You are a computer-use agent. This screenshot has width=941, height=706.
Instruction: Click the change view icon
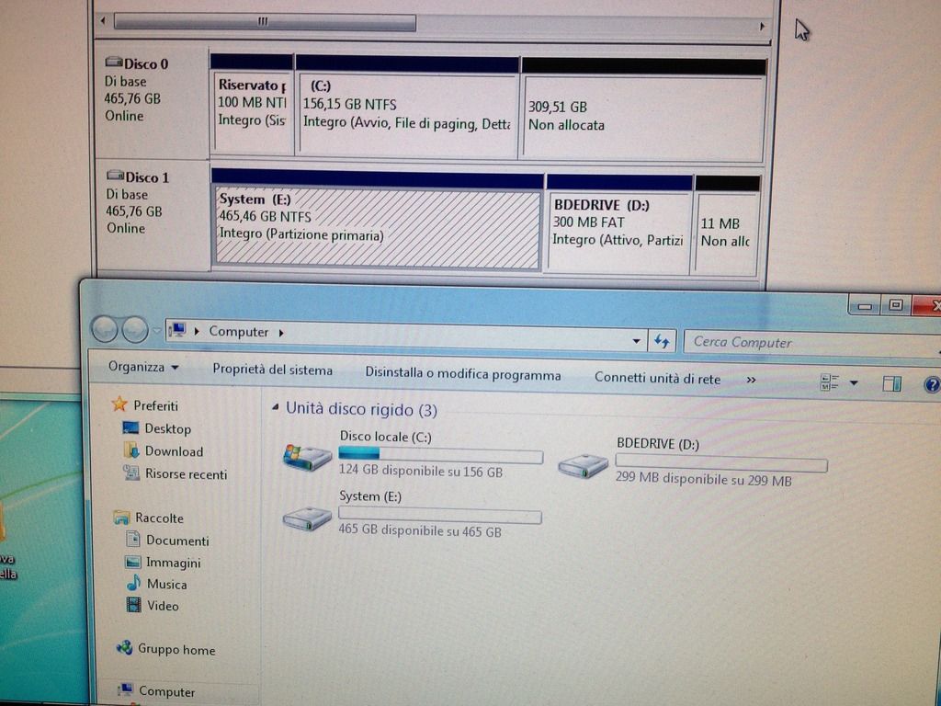830,382
